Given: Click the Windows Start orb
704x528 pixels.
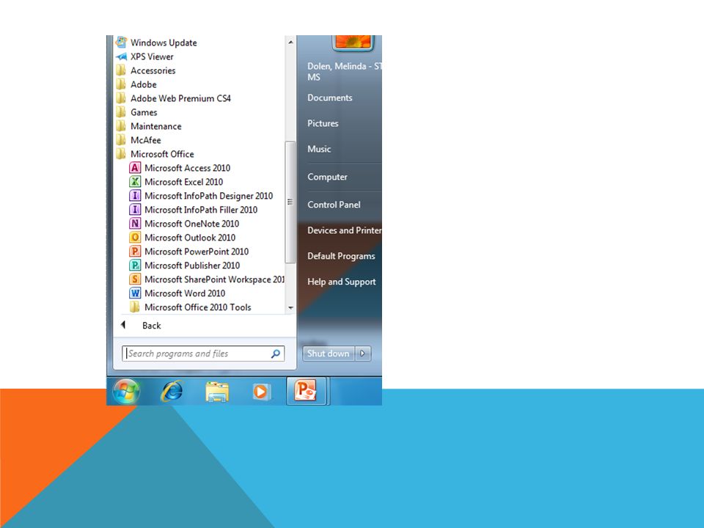Looking at the screenshot, I should [x=126, y=391].
